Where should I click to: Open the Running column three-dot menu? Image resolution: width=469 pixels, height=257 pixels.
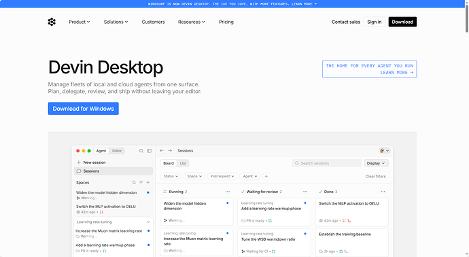pyautogui.click(x=228, y=192)
